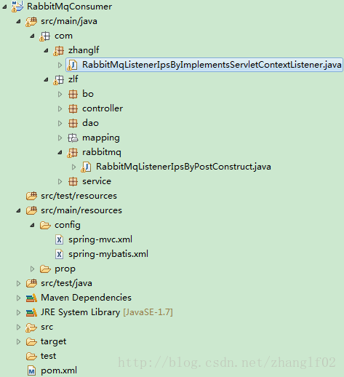Click the dao package icon

[x=73, y=123]
